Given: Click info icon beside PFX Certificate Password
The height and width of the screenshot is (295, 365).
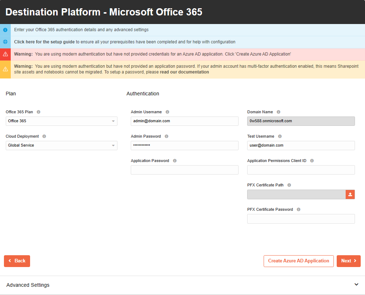Looking at the screenshot, I should tap(298, 209).
